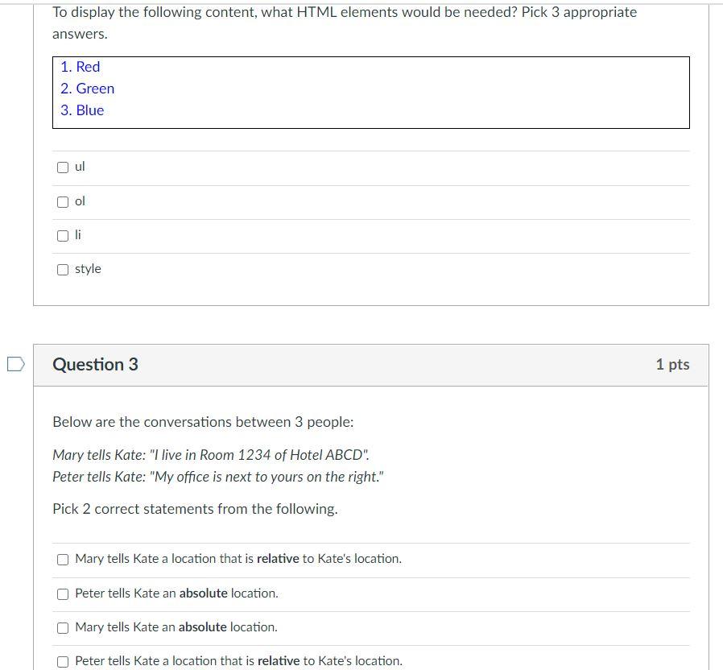Image resolution: width=723 pixels, height=670 pixels.
Task: Check the "ol" answer option
Action: point(63,201)
